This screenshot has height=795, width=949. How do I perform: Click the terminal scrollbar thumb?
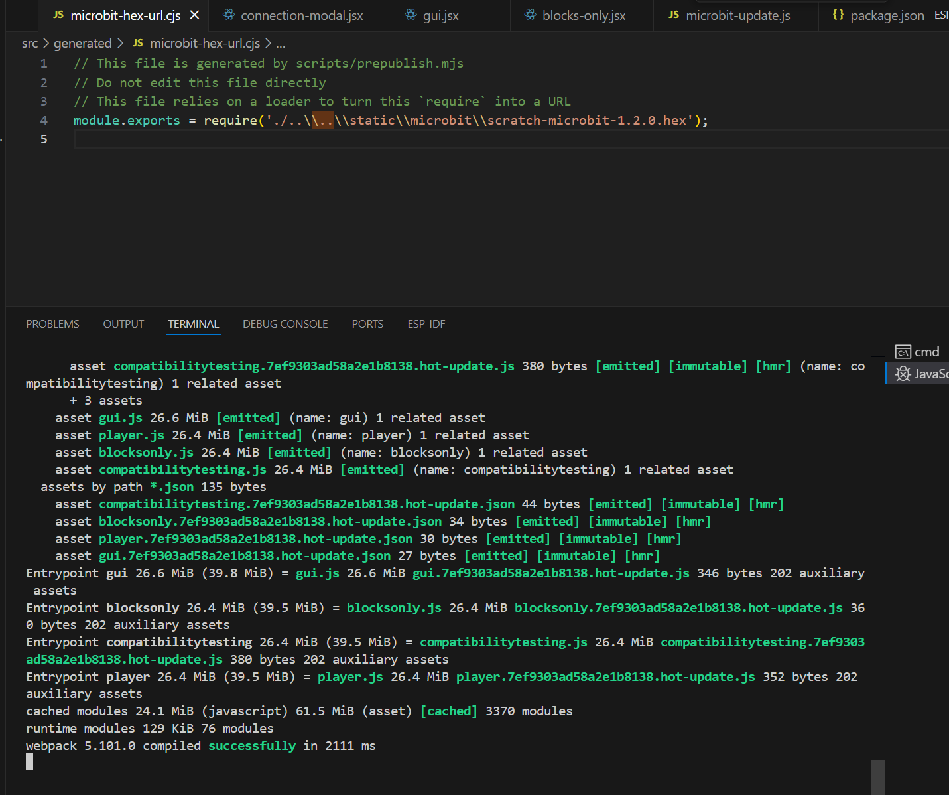(877, 777)
